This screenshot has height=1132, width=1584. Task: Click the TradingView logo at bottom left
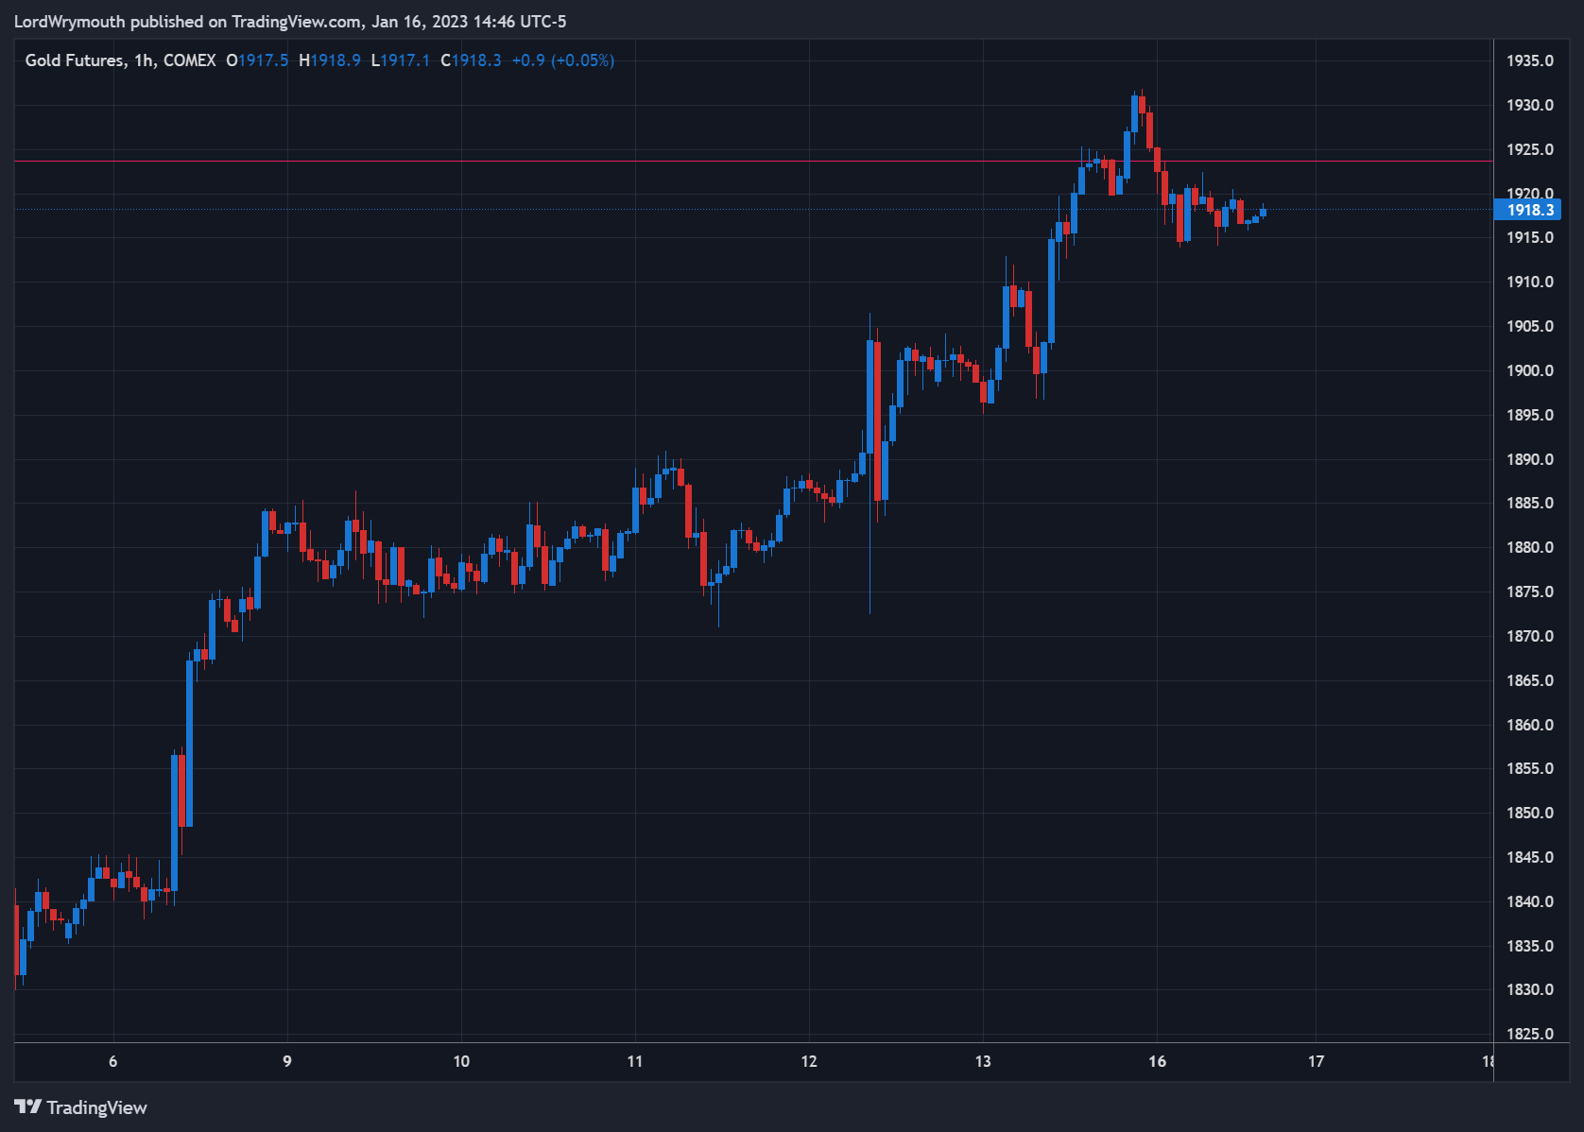click(81, 1107)
